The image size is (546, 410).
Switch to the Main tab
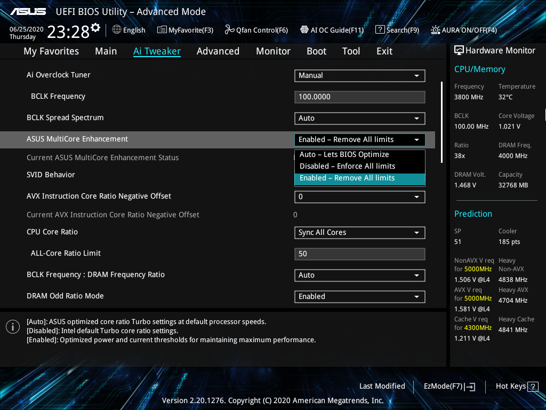click(106, 51)
